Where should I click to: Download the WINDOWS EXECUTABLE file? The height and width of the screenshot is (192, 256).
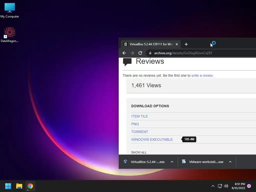[x=152, y=139]
